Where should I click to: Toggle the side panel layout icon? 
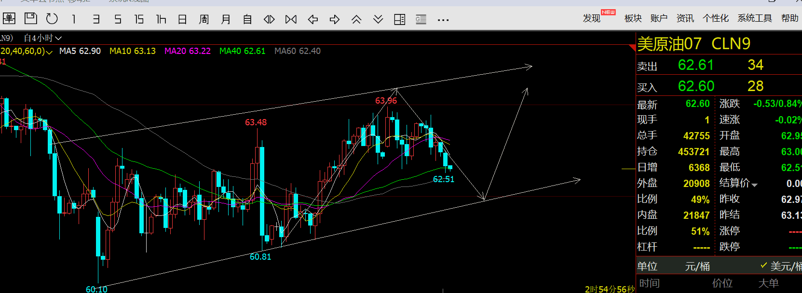point(400,19)
